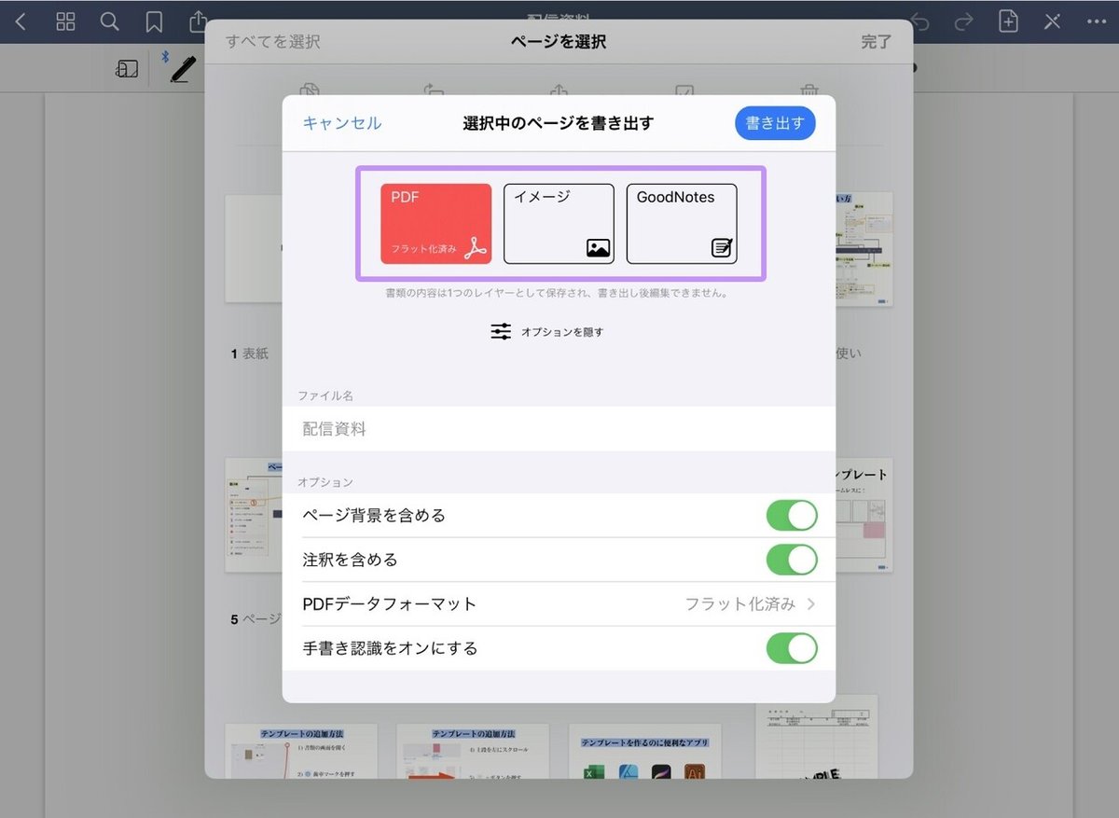
Task: Toggle ページ背景を含める off
Action: click(792, 515)
